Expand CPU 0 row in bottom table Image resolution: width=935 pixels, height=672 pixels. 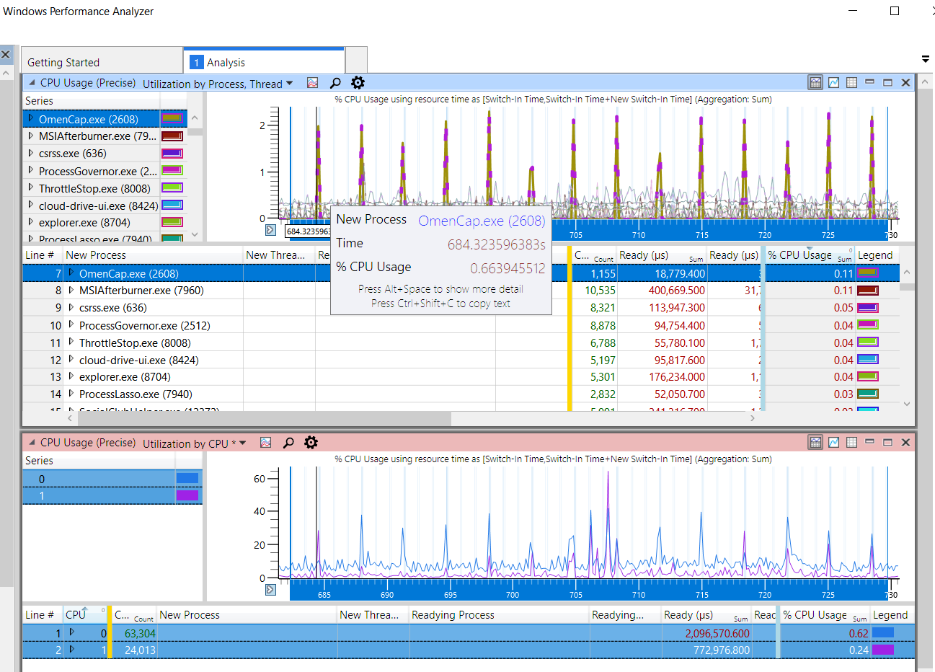[71, 632]
